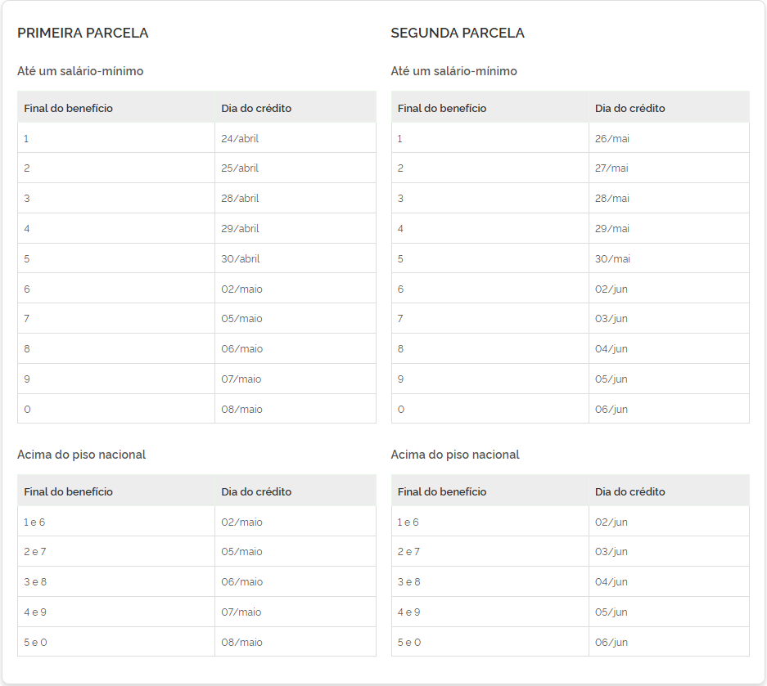Image resolution: width=767 pixels, height=686 pixels.
Task: Select the 24/abril credit date cell
Action: (240, 138)
